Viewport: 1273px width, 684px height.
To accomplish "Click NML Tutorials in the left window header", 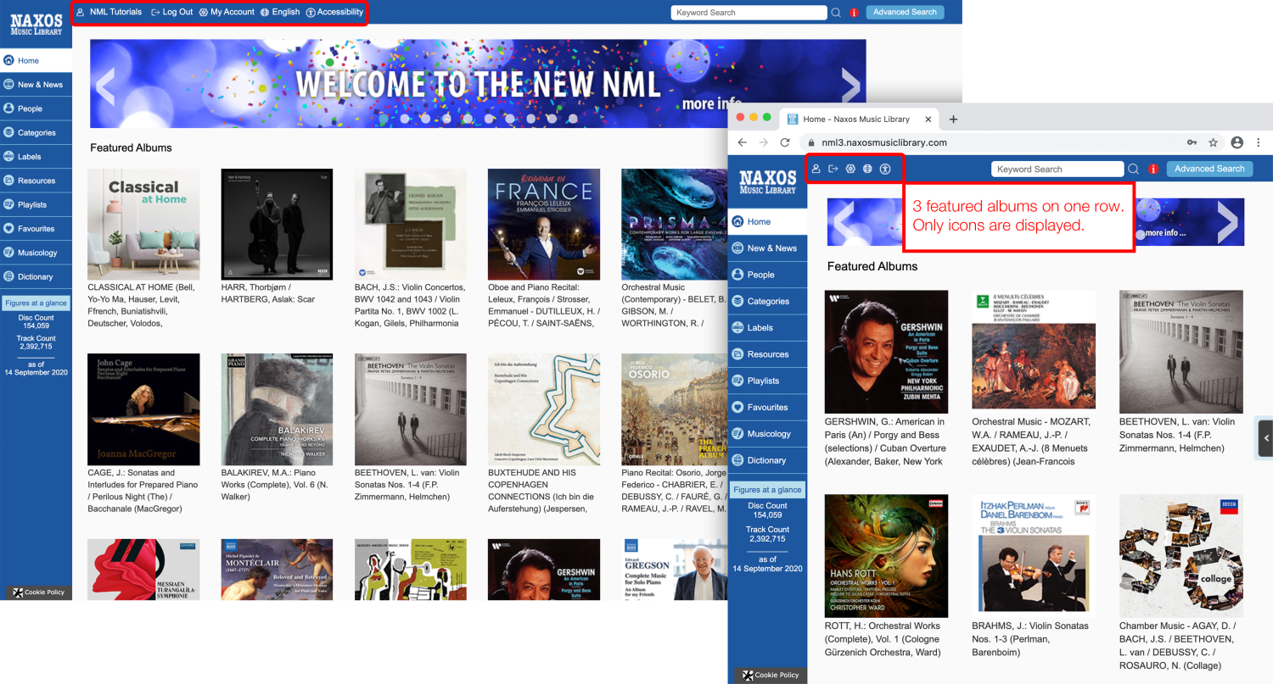I will 109,13.
